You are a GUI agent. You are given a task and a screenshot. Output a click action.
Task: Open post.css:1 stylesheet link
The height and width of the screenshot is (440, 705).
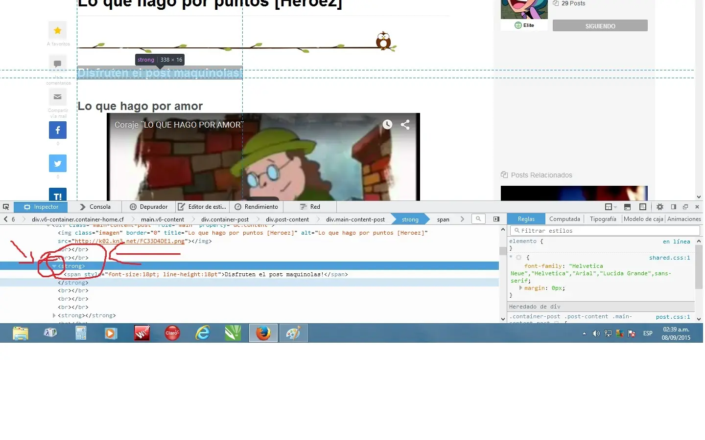point(673,317)
